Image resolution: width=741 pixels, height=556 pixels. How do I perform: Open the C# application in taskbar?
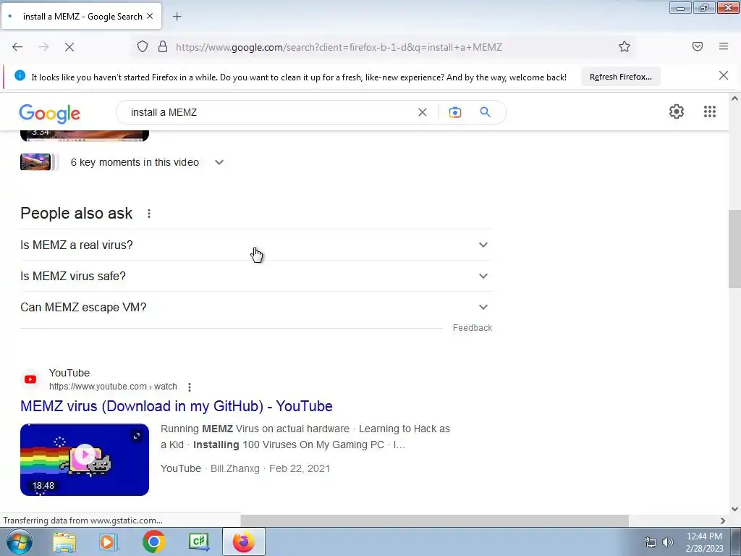click(x=199, y=542)
